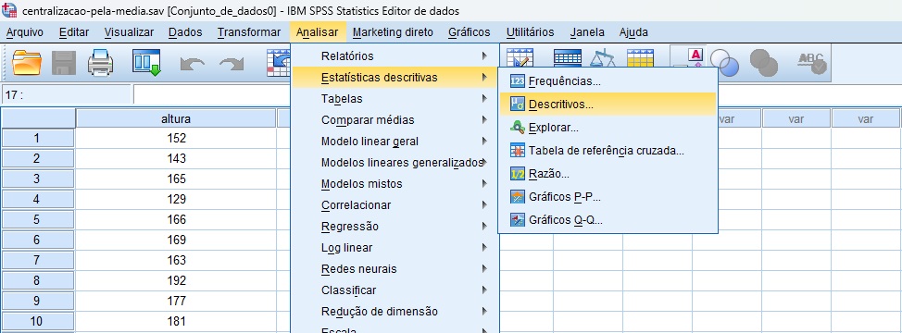Click the Go to case icon behind menu
This screenshot has width=902, height=333.
280,63
